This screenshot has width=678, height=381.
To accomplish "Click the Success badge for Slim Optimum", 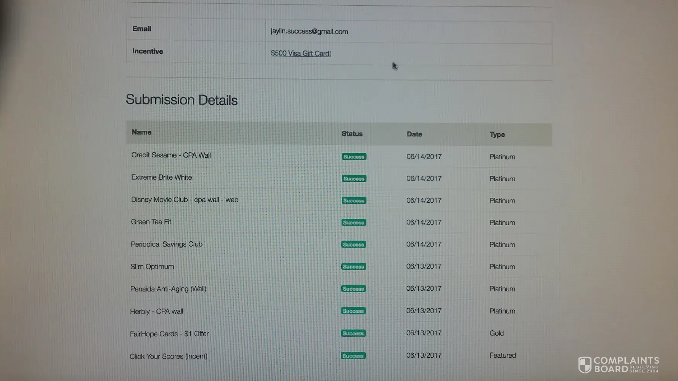I will [x=353, y=267].
